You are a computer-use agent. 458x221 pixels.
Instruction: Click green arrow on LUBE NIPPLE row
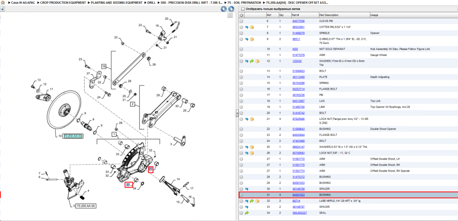pos(252,201)
